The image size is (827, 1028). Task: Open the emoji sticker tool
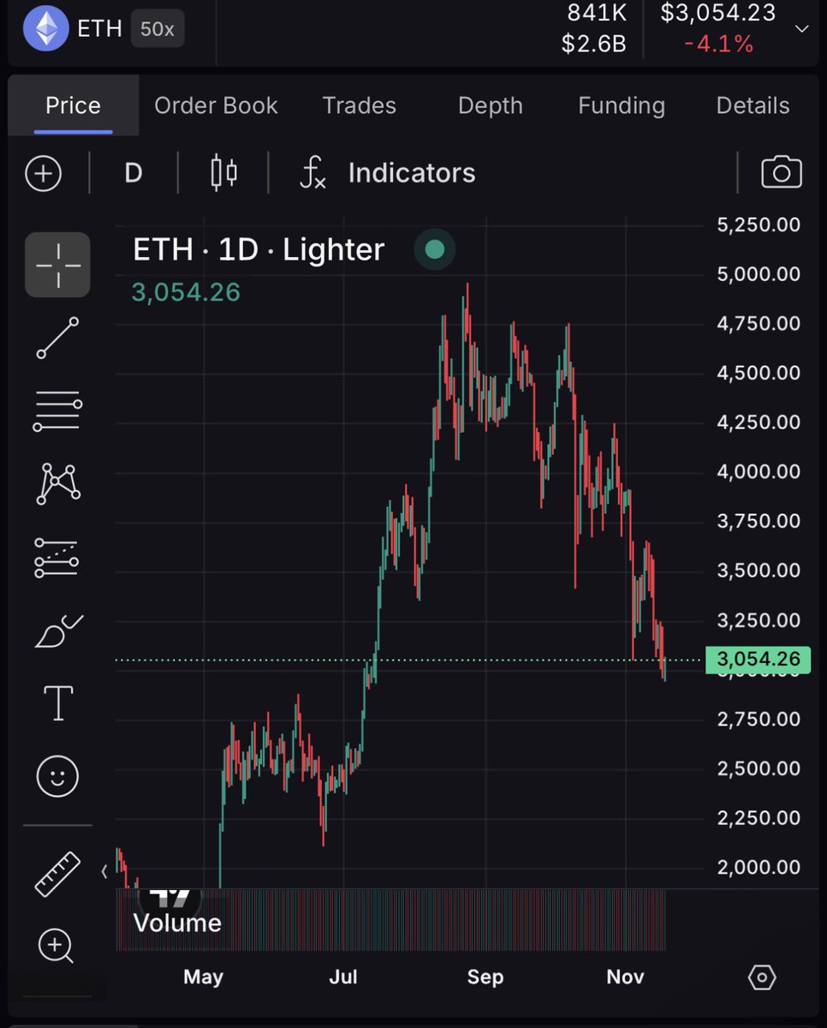[57, 776]
